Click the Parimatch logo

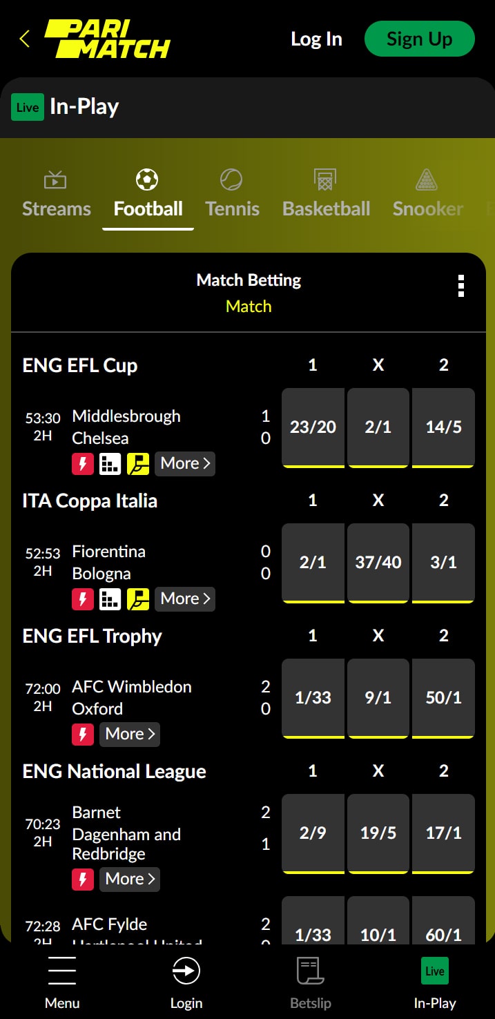point(107,39)
